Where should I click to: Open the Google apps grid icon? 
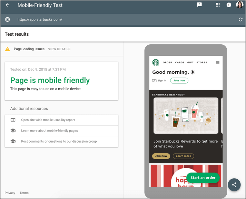[218, 5]
